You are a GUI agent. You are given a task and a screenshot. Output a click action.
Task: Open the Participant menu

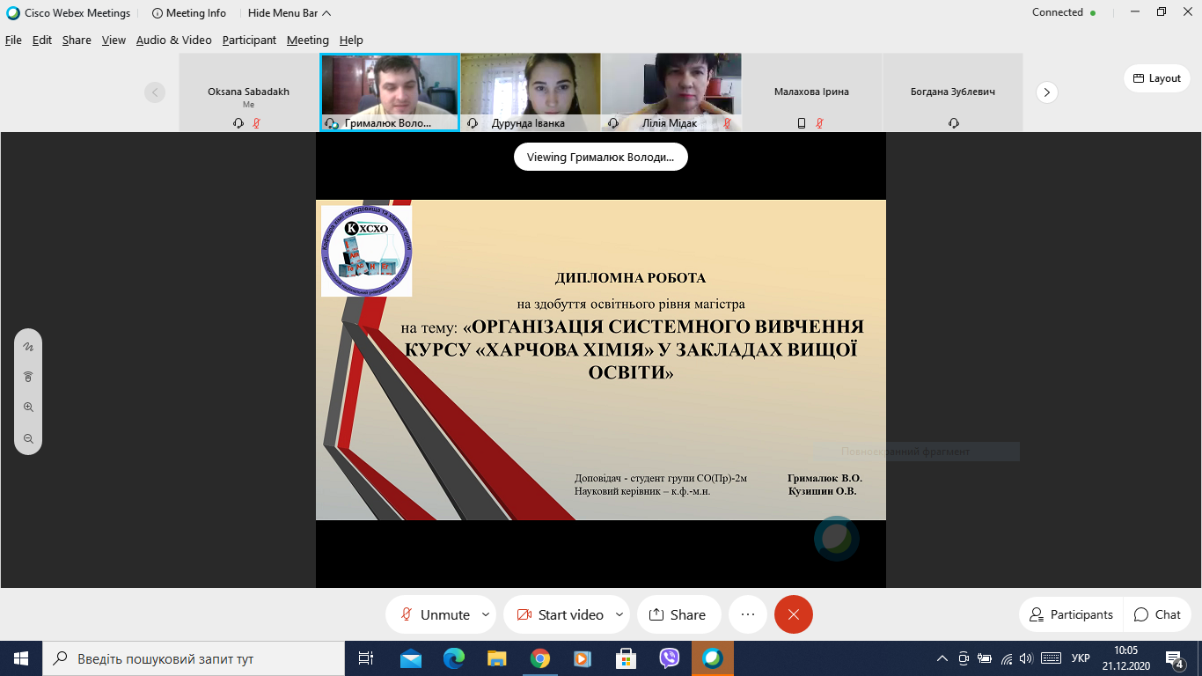point(249,40)
